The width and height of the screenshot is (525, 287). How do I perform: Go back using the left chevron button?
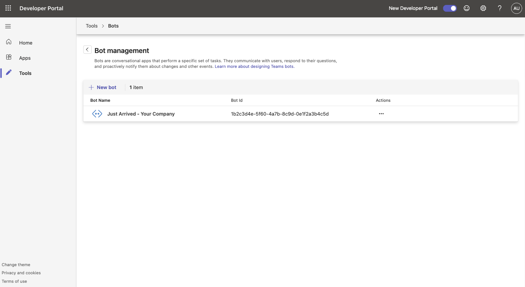tap(87, 49)
